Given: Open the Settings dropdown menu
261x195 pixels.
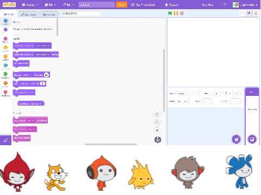Looking at the screenshot, I should 30,5.
